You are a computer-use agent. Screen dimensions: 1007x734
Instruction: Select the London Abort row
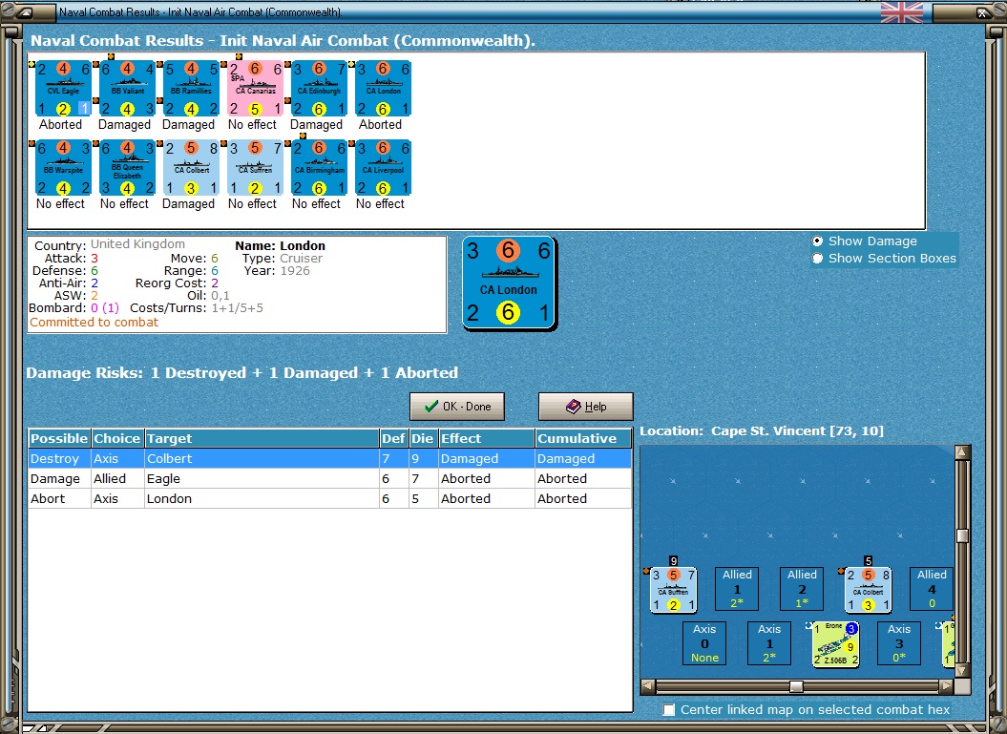pyautogui.click(x=330, y=498)
